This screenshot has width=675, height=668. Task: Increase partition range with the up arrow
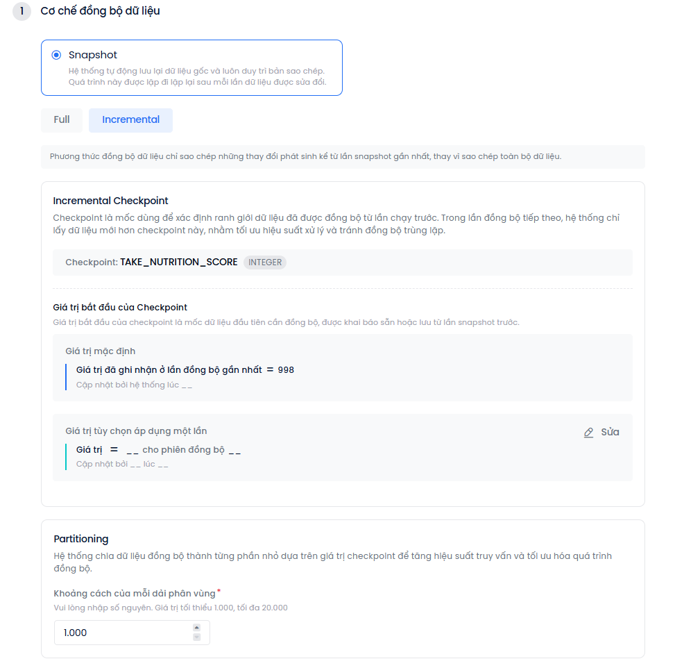196,628
